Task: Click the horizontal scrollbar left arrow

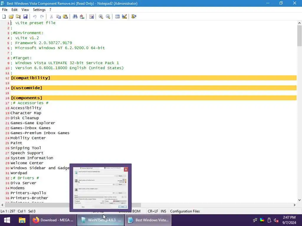Action: coord(2,205)
